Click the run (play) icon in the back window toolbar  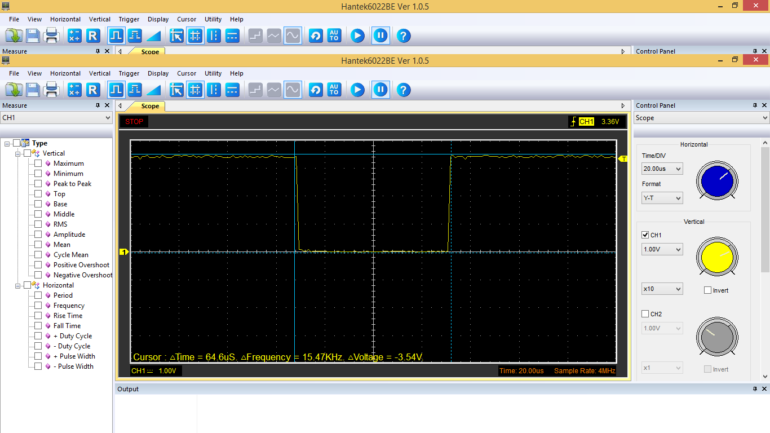[357, 36]
